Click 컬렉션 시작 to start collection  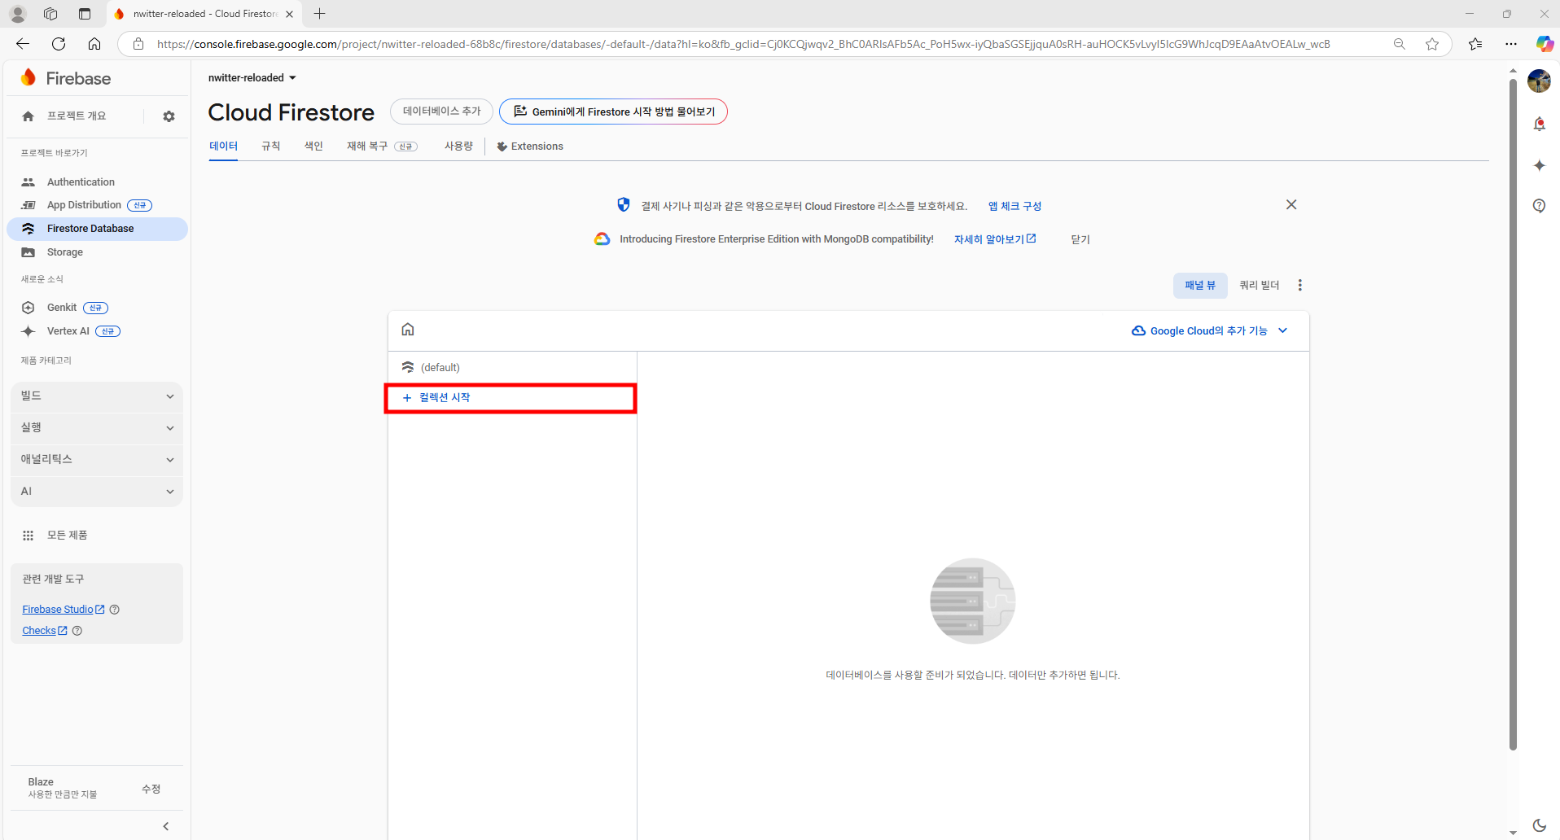(511, 398)
